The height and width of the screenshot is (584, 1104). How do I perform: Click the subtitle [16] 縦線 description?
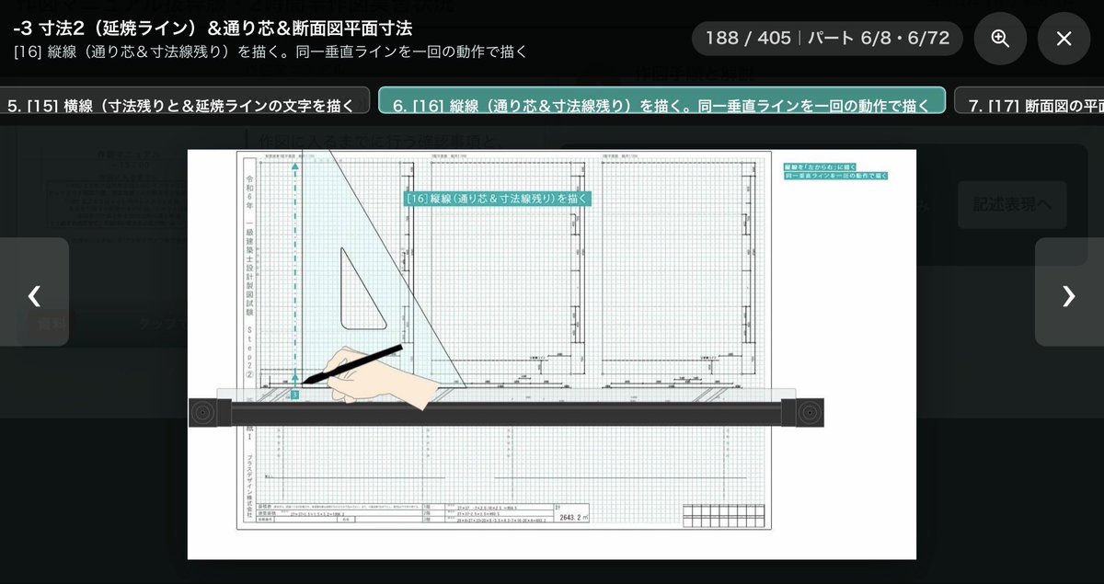(x=270, y=52)
